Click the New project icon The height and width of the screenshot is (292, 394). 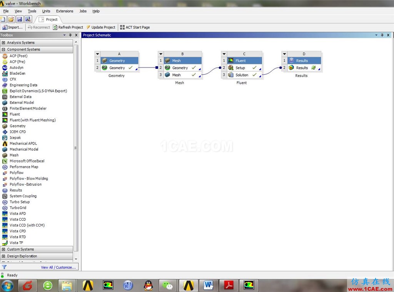[3, 19]
